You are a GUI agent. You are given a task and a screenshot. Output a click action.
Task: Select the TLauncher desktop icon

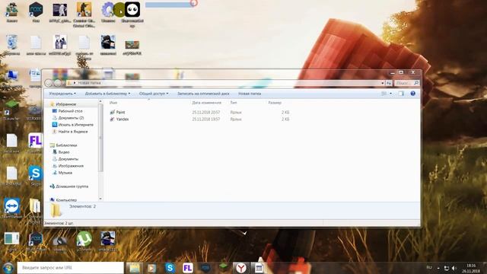(11, 110)
